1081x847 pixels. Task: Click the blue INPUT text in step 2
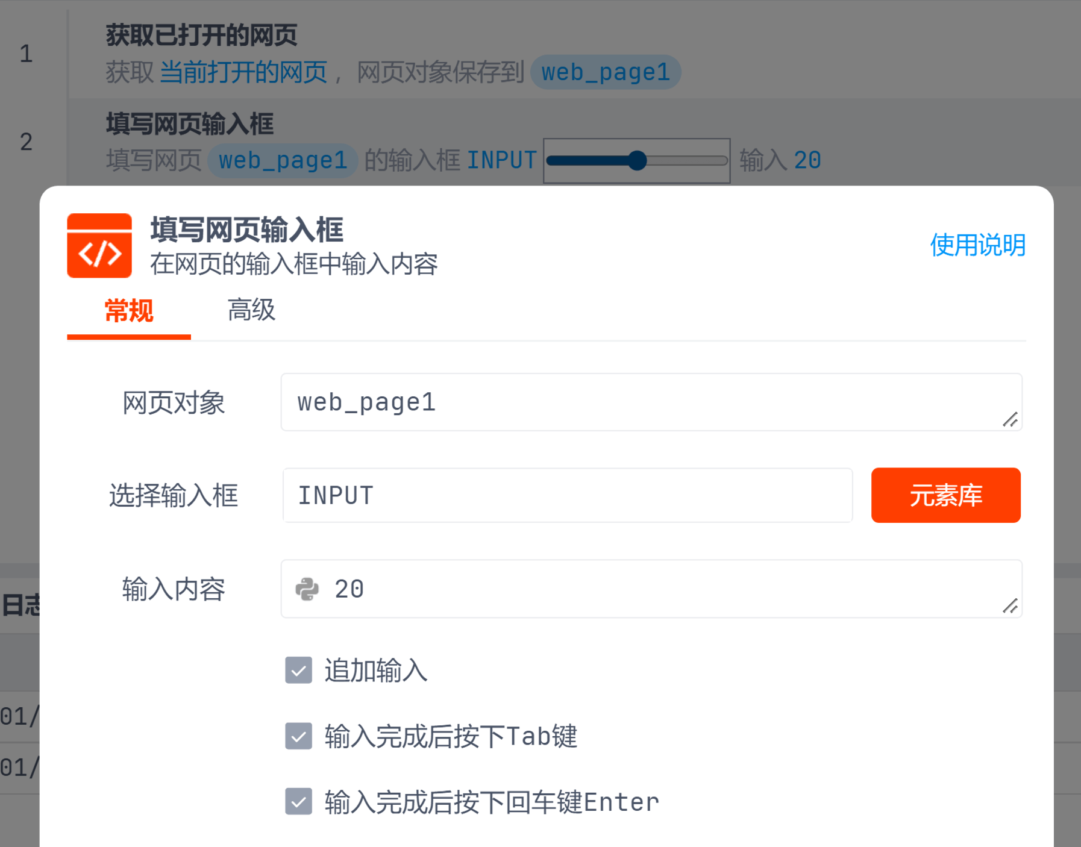tap(501, 161)
